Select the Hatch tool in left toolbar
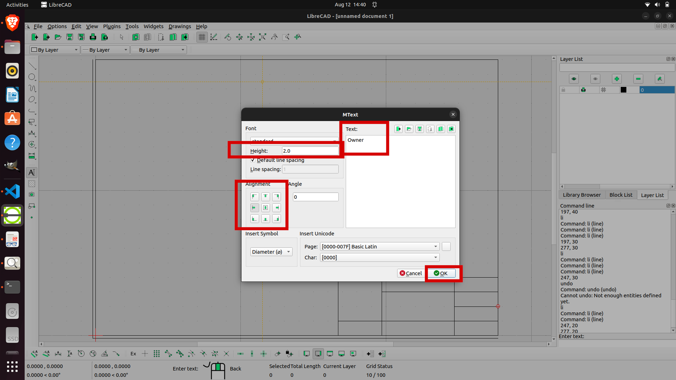This screenshot has height=380, width=676. tap(32, 184)
